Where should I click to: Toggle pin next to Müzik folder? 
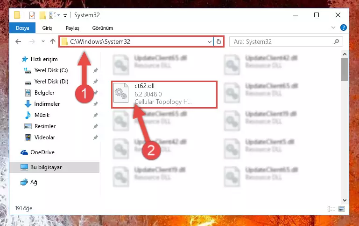point(96,115)
